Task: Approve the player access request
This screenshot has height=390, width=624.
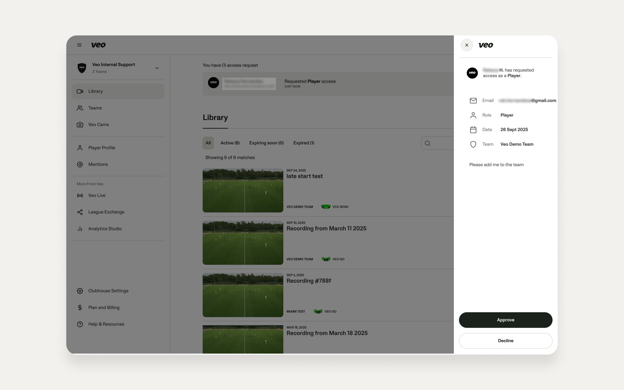Action: [x=506, y=320]
